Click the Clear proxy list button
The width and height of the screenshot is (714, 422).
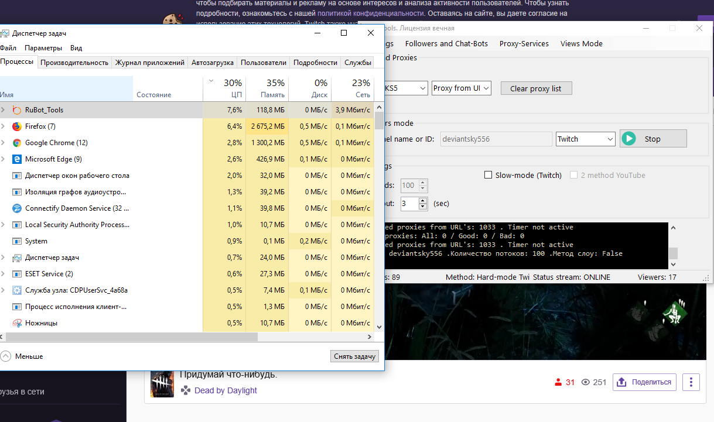(535, 88)
